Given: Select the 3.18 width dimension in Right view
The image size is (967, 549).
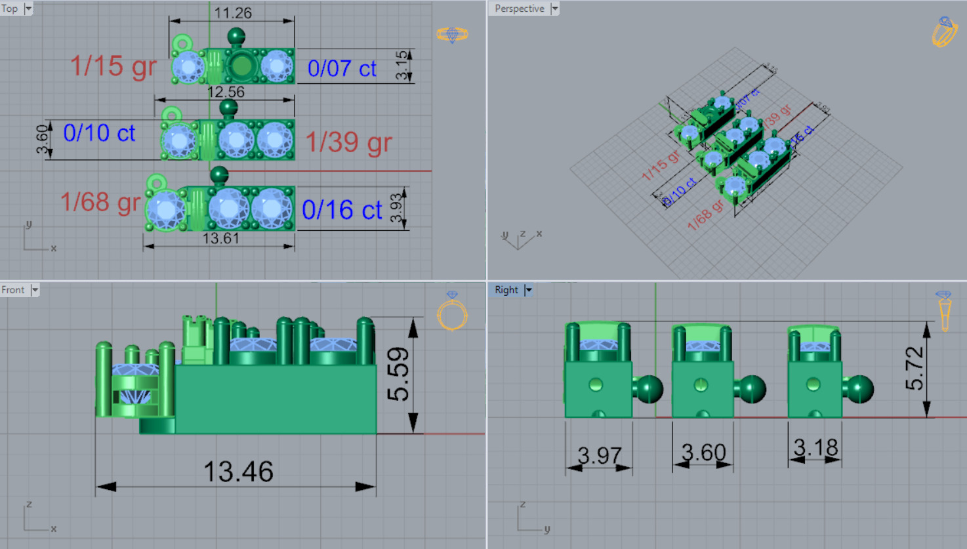Looking at the screenshot, I should click(815, 448).
